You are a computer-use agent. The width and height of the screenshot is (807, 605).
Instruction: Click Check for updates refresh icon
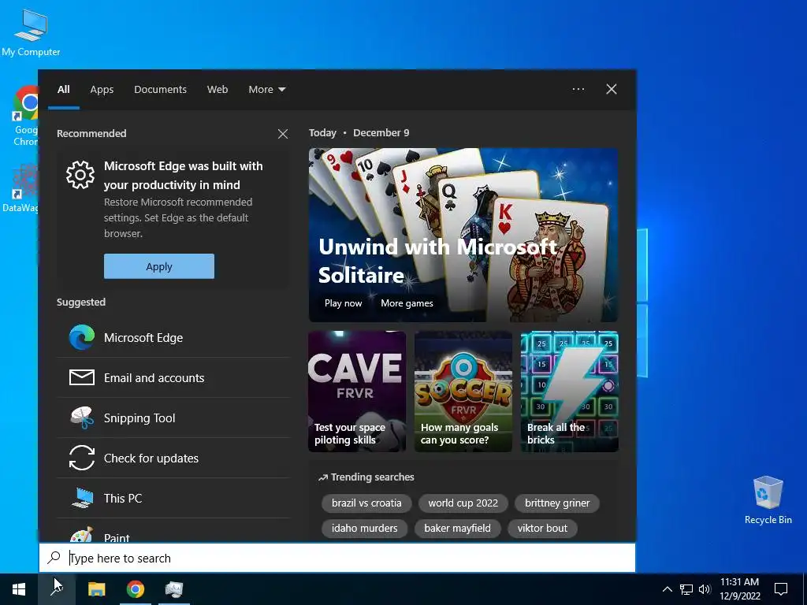(82, 458)
